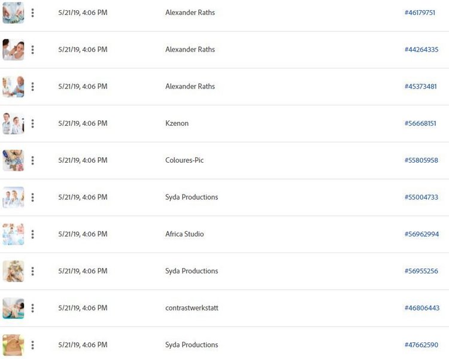This screenshot has height=359, width=449.
Task: Click the more options dots for #45373481
Action: click(x=33, y=87)
